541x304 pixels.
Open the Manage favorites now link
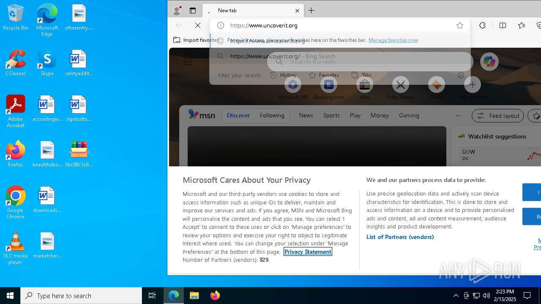click(393, 40)
